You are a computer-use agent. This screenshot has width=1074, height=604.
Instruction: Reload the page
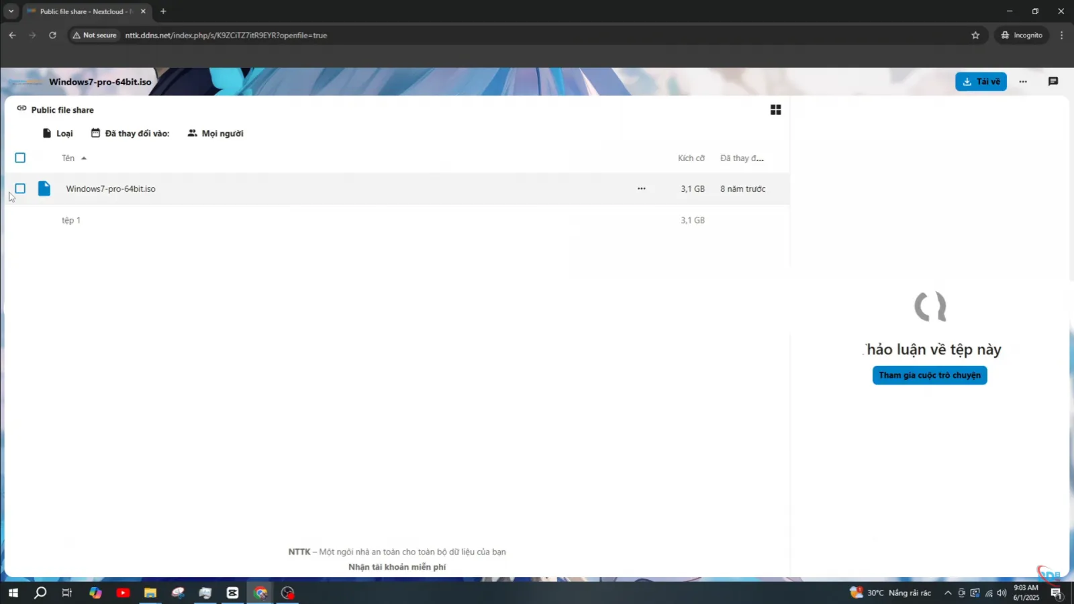click(52, 35)
